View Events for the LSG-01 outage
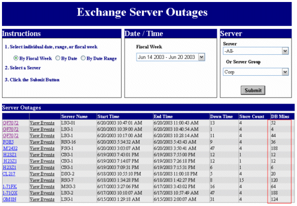 point(42,123)
